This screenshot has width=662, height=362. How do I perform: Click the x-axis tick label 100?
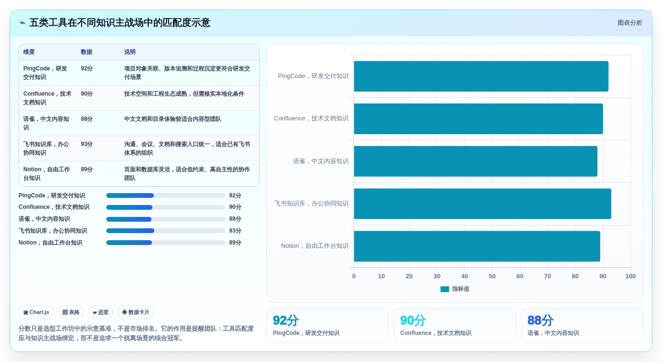(631, 276)
